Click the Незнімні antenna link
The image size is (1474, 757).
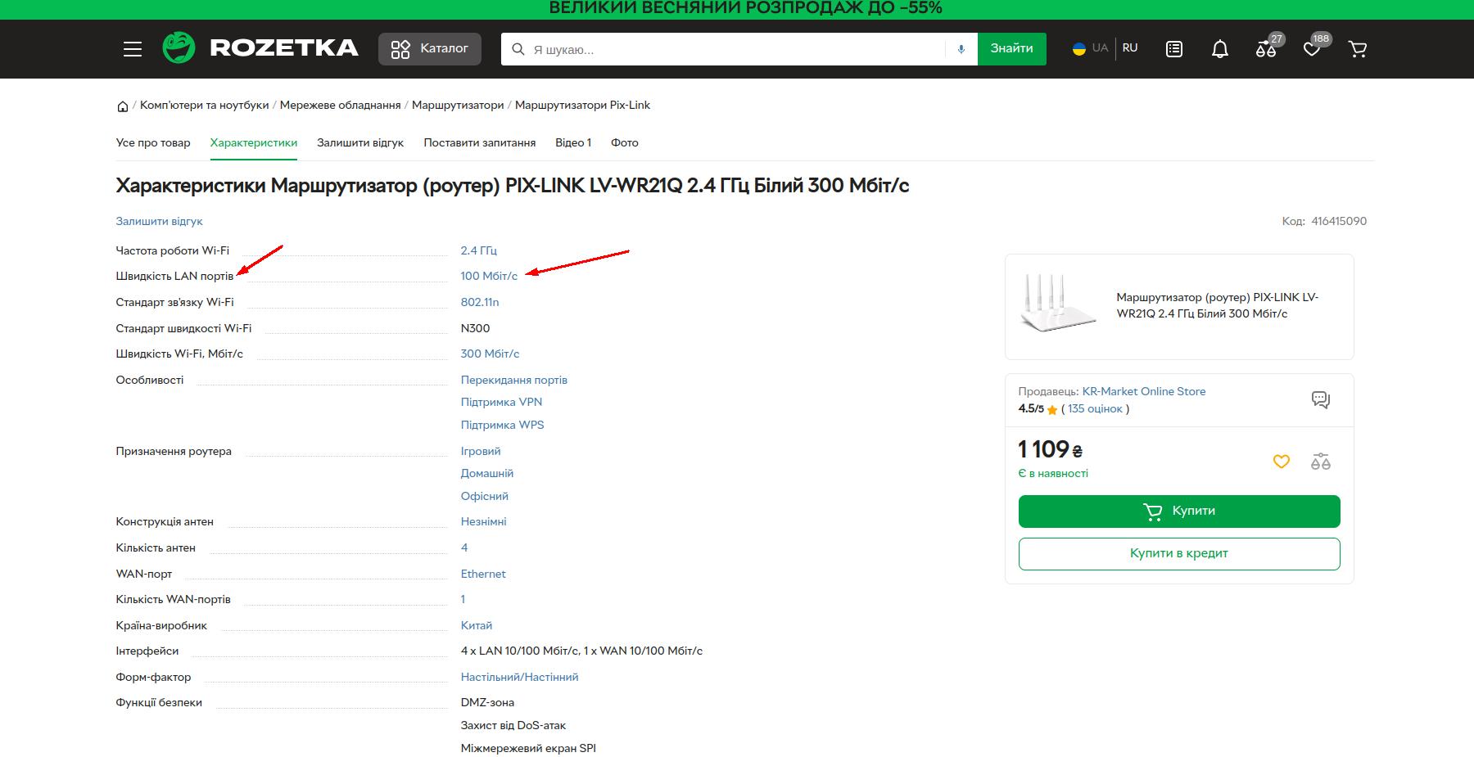click(x=484, y=522)
